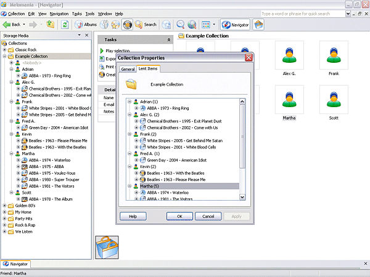Collapse the Tasks panel chevron
370x277 pixels.
(x=169, y=39)
